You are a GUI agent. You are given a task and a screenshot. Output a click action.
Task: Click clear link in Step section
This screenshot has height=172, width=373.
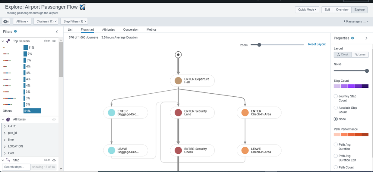[x=47, y=160]
